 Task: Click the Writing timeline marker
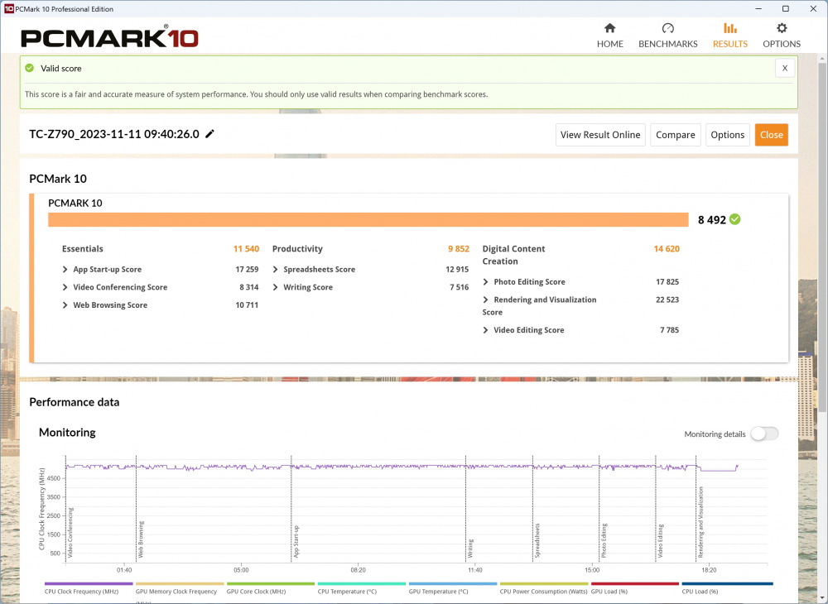pos(470,548)
